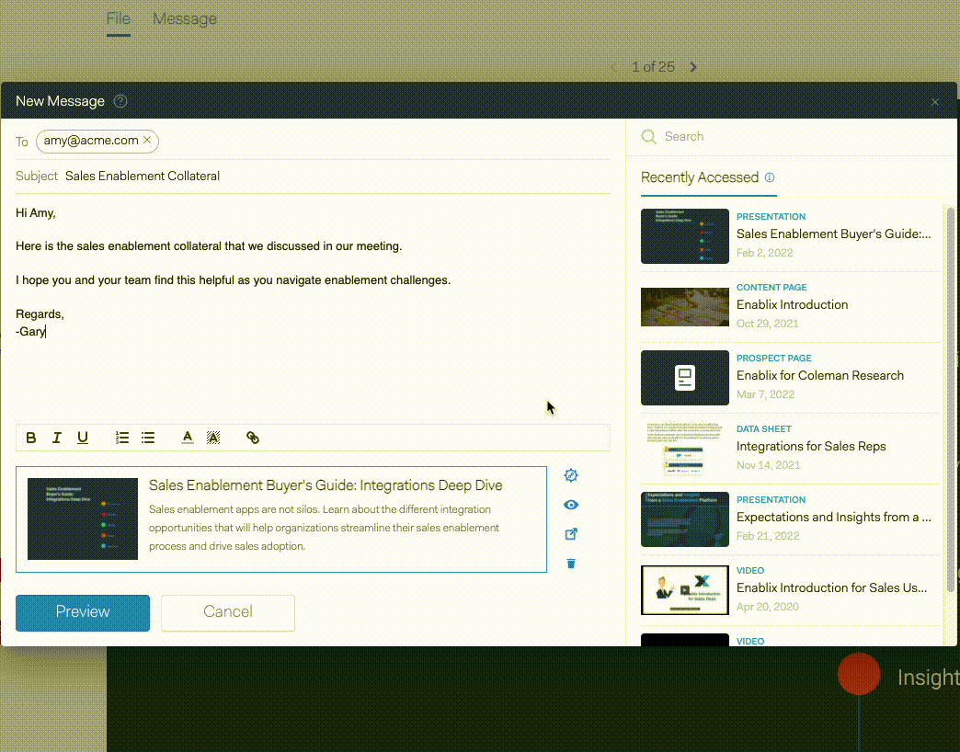Open 'Enablix for Coleman Research' title
Image resolution: width=960 pixels, height=752 pixels.
pos(820,376)
